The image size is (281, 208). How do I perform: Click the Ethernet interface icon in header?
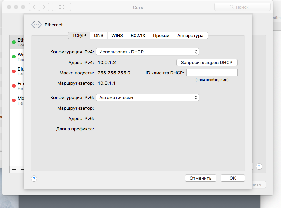(x=36, y=25)
